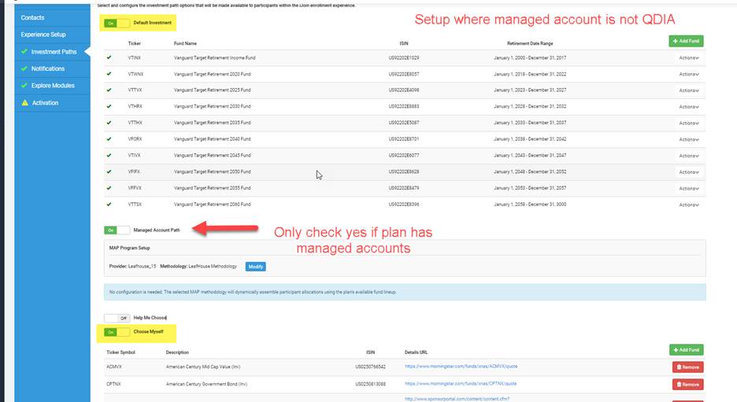The height and width of the screenshot is (402, 737).
Task: Click the green checkmark in the VFIFX row
Action: (x=109, y=171)
